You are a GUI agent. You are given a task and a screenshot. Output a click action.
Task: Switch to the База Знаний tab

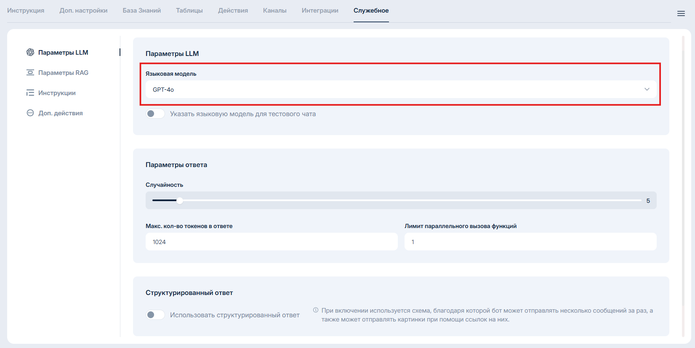pos(141,11)
